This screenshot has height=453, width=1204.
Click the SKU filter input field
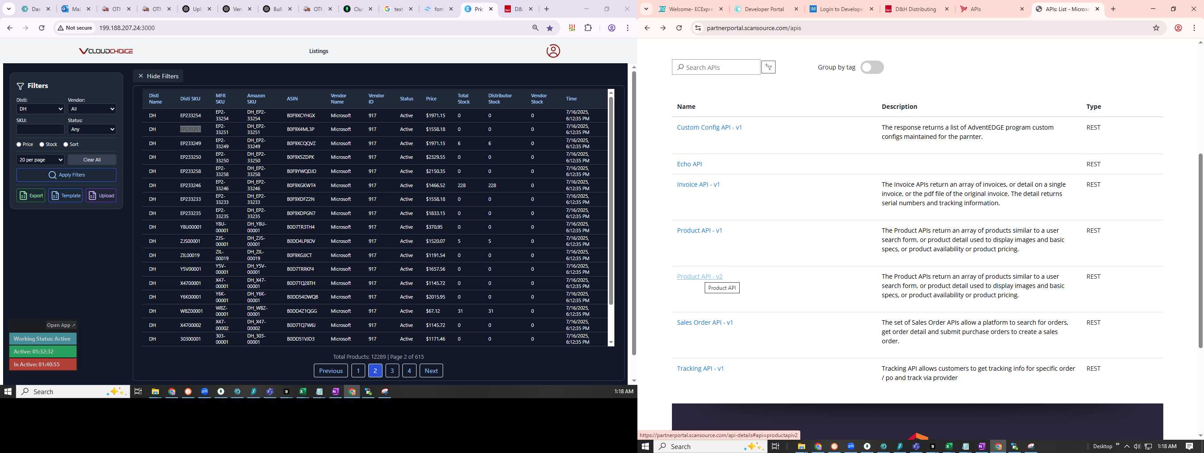[x=40, y=129]
